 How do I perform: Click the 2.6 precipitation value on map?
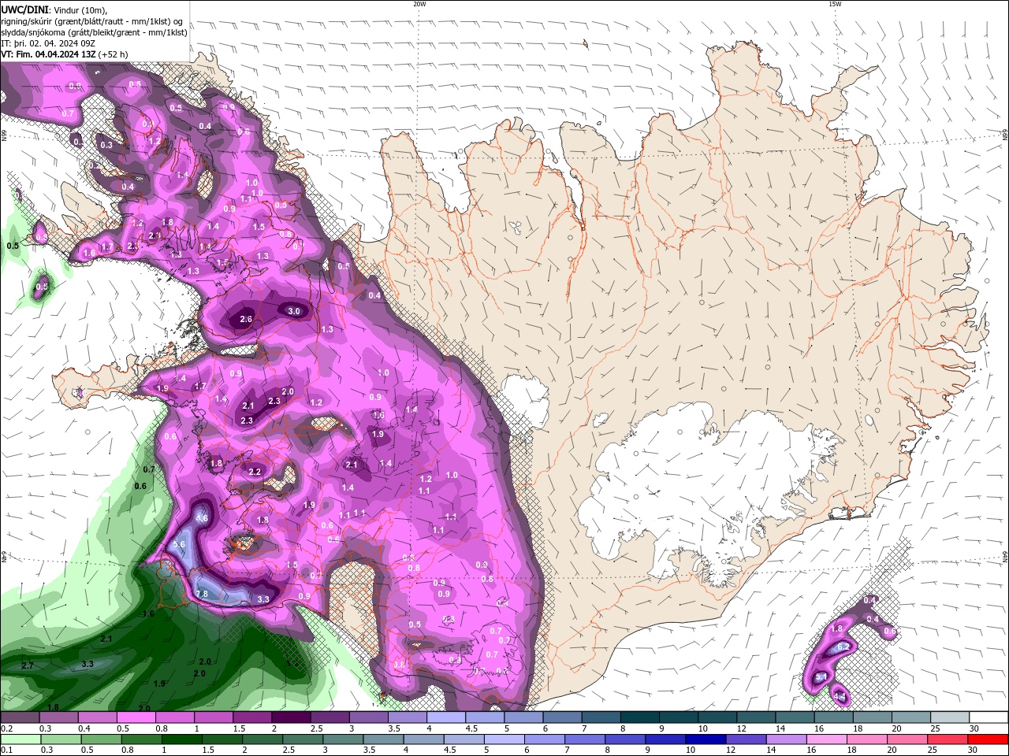tap(246, 319)
